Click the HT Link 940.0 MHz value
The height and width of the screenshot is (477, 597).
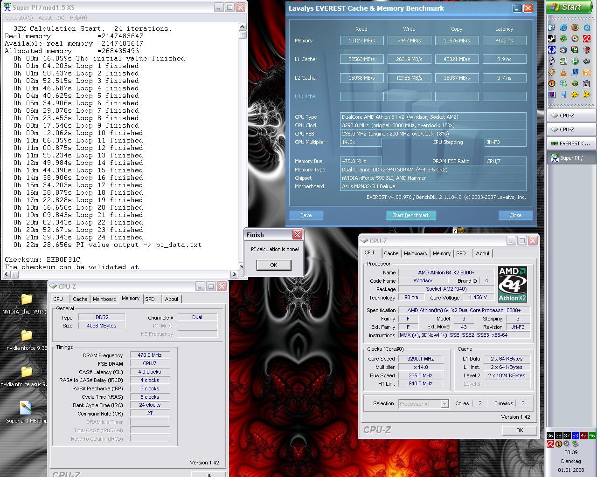(x=420, y=383)
